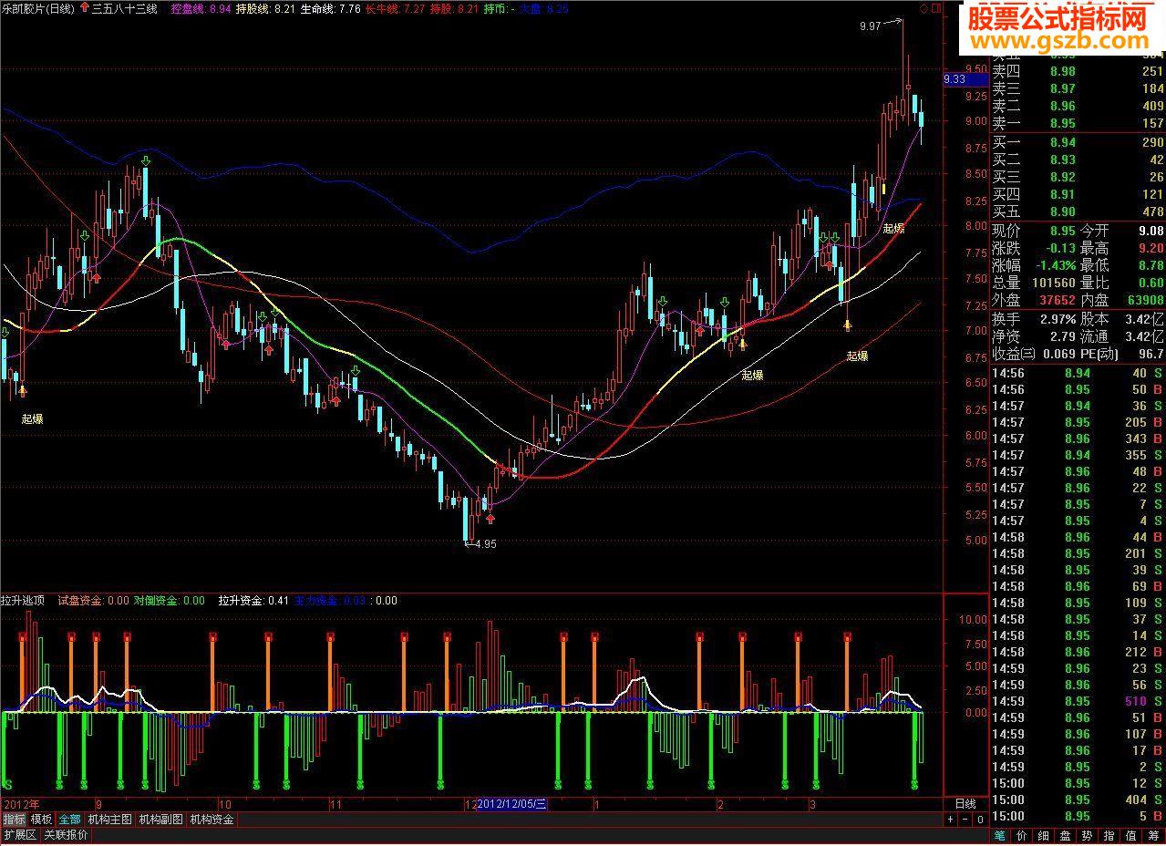Click the 起爆 label near 8.00 price
The width and height of the screenshot is (1166, 846).
click(893, 228)
